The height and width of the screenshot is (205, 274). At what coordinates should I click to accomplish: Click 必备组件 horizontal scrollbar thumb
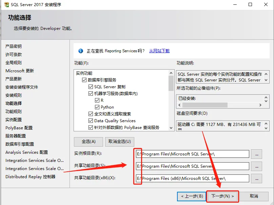click(205, 105)
